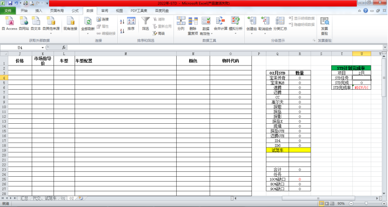Adjust the zoom slider handle
The height and width of the screenshot is (207, 388).
tap(366, 204)
